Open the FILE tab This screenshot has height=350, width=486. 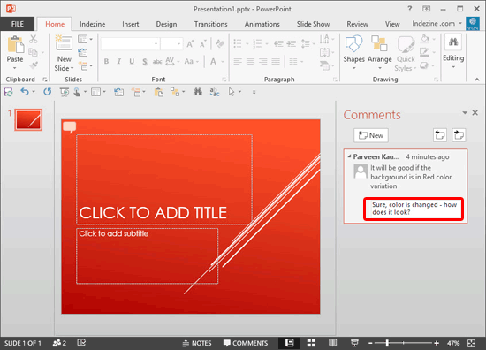(18, 24)
